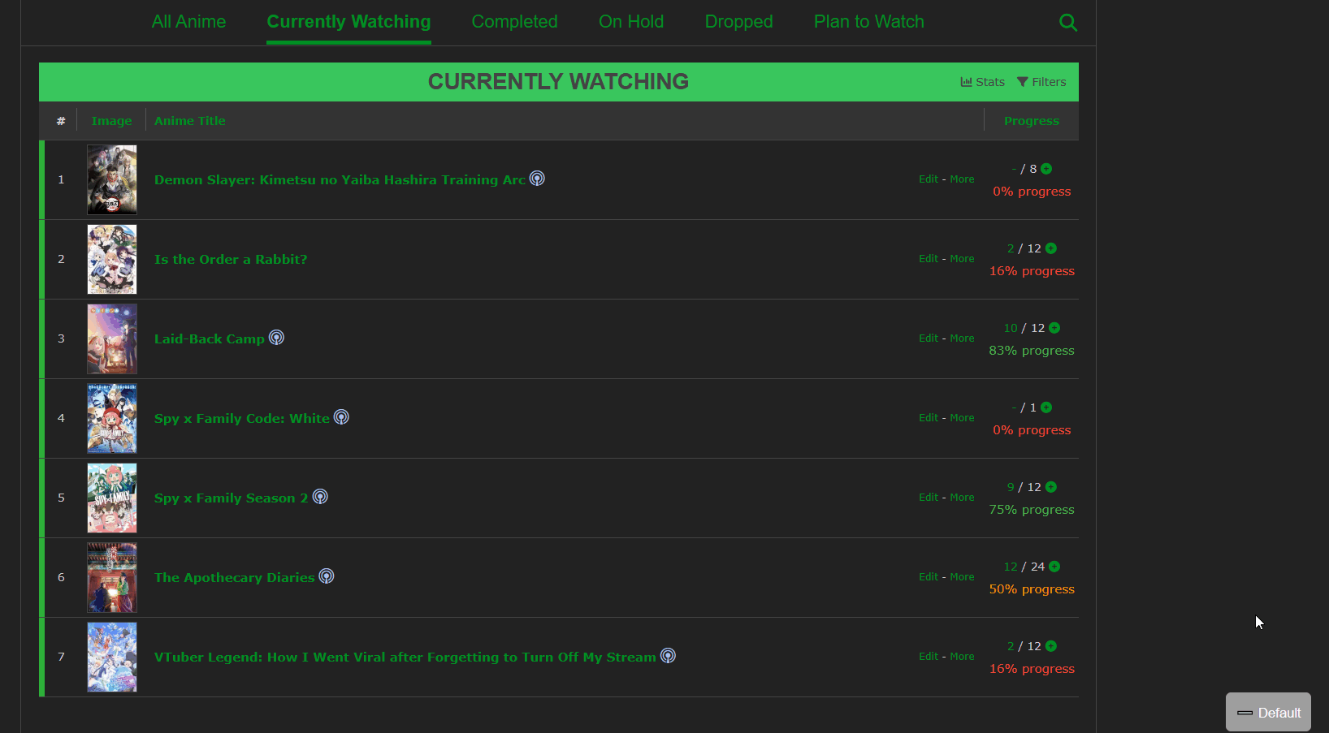The image size is (1329, 733).
Task: Edit the Spy x Family Season 2 entry
Action: click(929, 498)
